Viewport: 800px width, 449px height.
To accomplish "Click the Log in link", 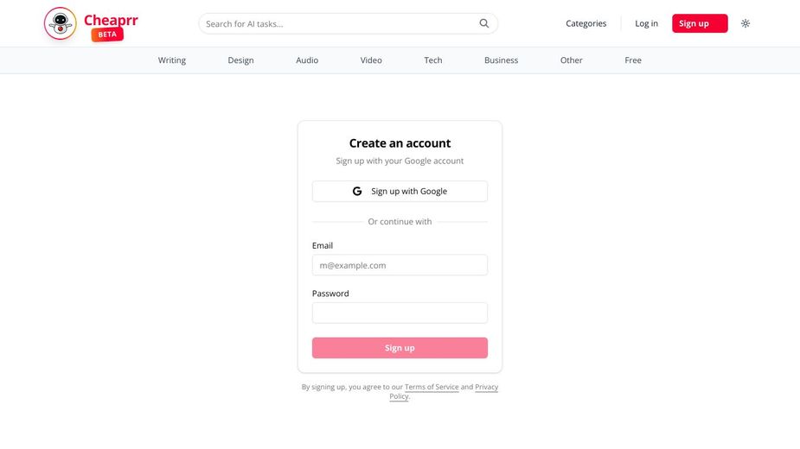I will point(646,23).
